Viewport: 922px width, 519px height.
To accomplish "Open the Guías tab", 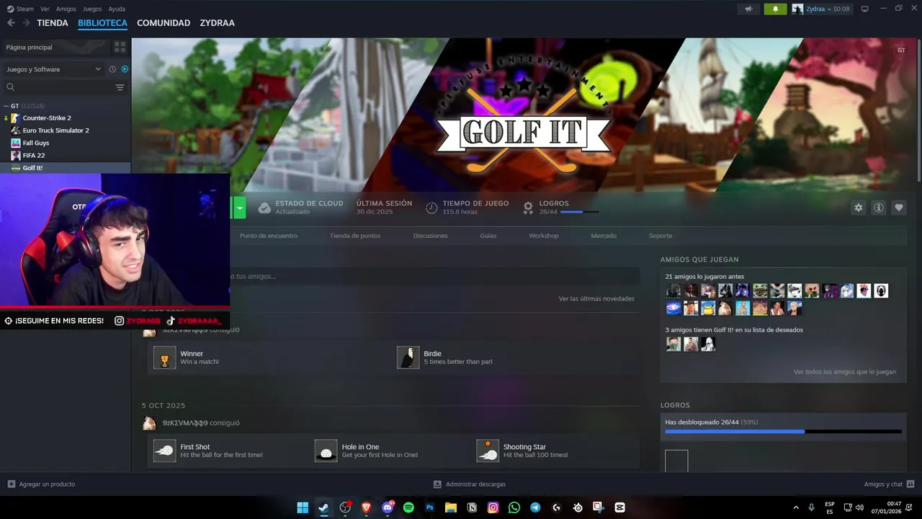I will (x=488, y=236).
